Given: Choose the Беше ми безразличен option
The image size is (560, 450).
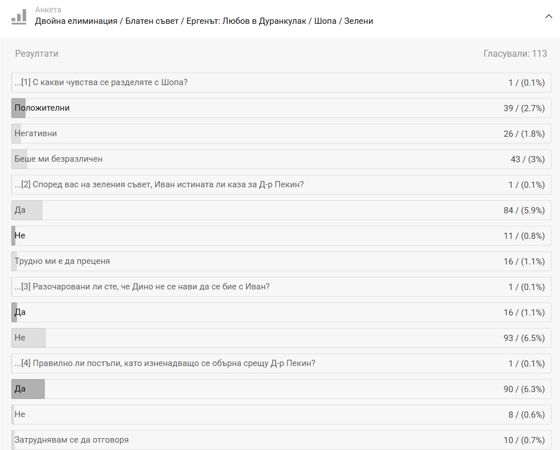Looking at the screenshot, I should 281,159.
